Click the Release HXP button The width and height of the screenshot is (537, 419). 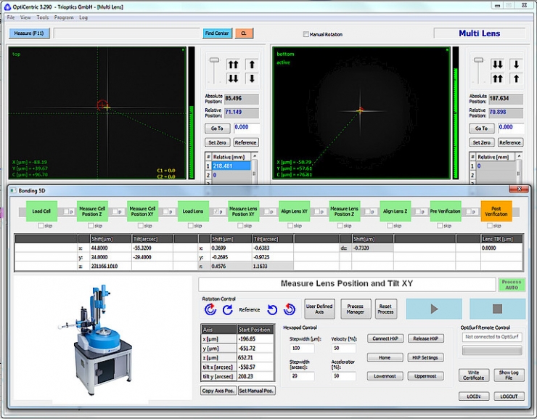click(x=426, y=338)
